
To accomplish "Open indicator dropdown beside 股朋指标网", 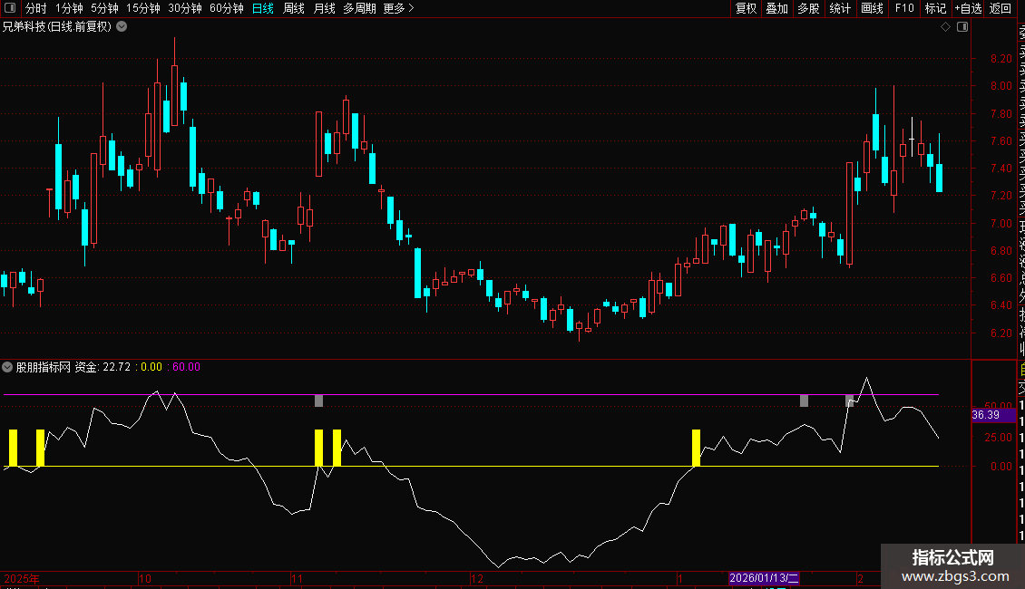I will (x=7, y=367).
